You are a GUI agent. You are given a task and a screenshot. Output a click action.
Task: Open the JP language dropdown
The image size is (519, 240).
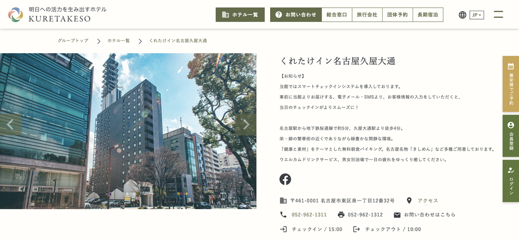pos(476,15)
